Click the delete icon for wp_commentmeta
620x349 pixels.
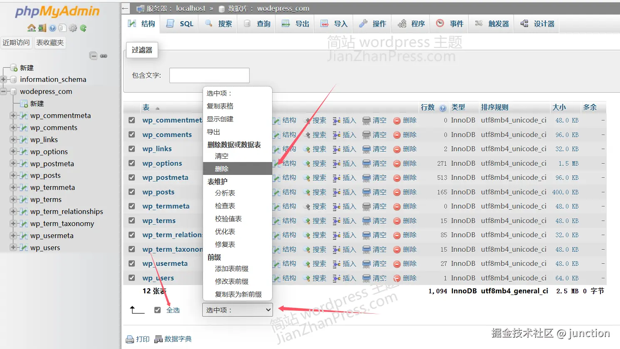(x=397, y=120)
